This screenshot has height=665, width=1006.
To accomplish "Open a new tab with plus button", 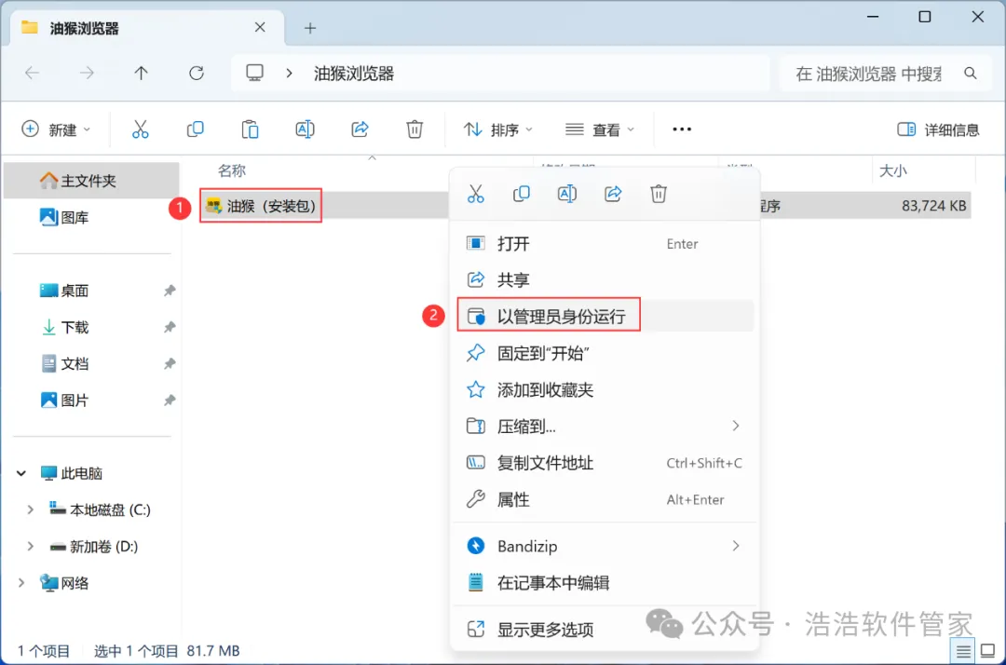I will (310, 28).
